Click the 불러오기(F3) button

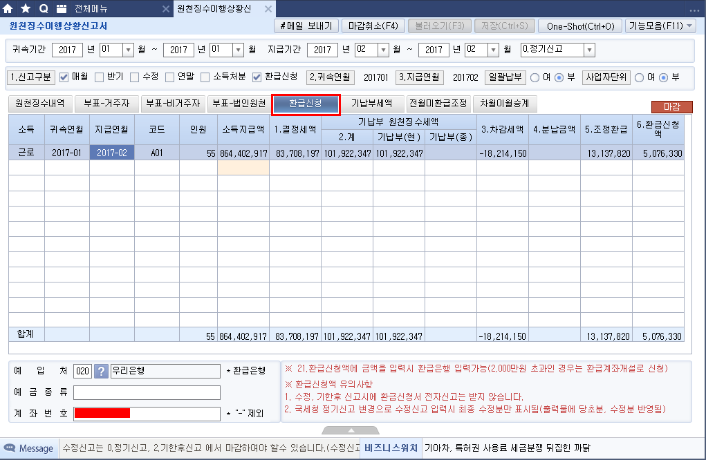point(440,26)
